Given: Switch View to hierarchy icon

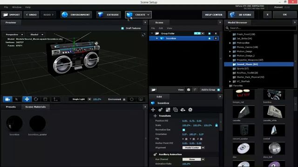Looking at the screenshot, I should (195, 90).
